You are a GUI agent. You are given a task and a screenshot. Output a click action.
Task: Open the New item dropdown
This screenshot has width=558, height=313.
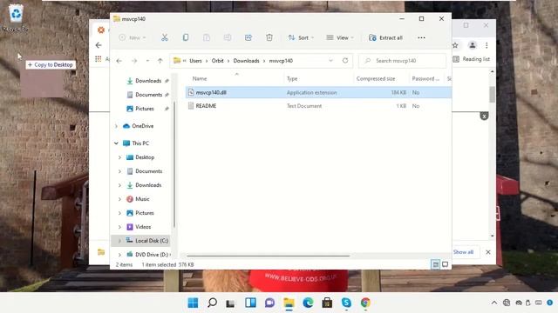coord(133,37)
